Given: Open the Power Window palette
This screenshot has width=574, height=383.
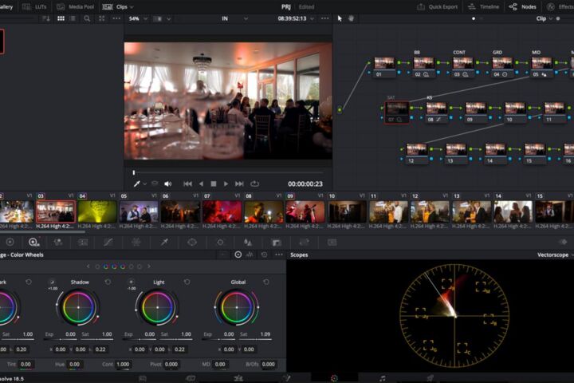Looking at the screenshot, I should pyautogui.click(x=192, y=242).
